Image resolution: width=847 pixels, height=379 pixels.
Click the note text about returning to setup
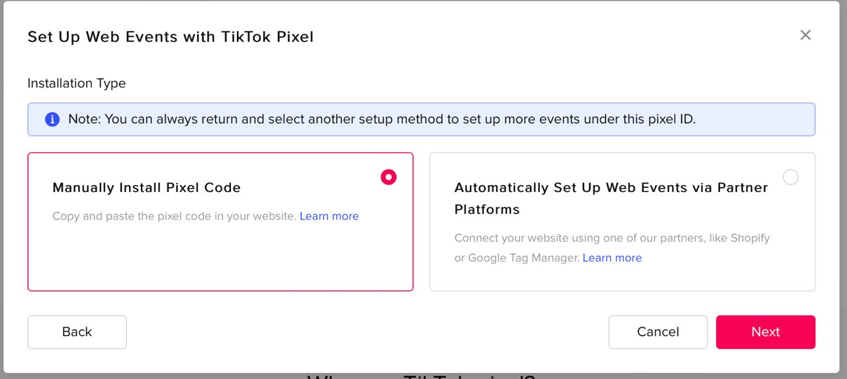click(382, 120)
